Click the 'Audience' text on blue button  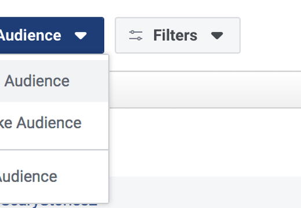[x=30, y=35]
